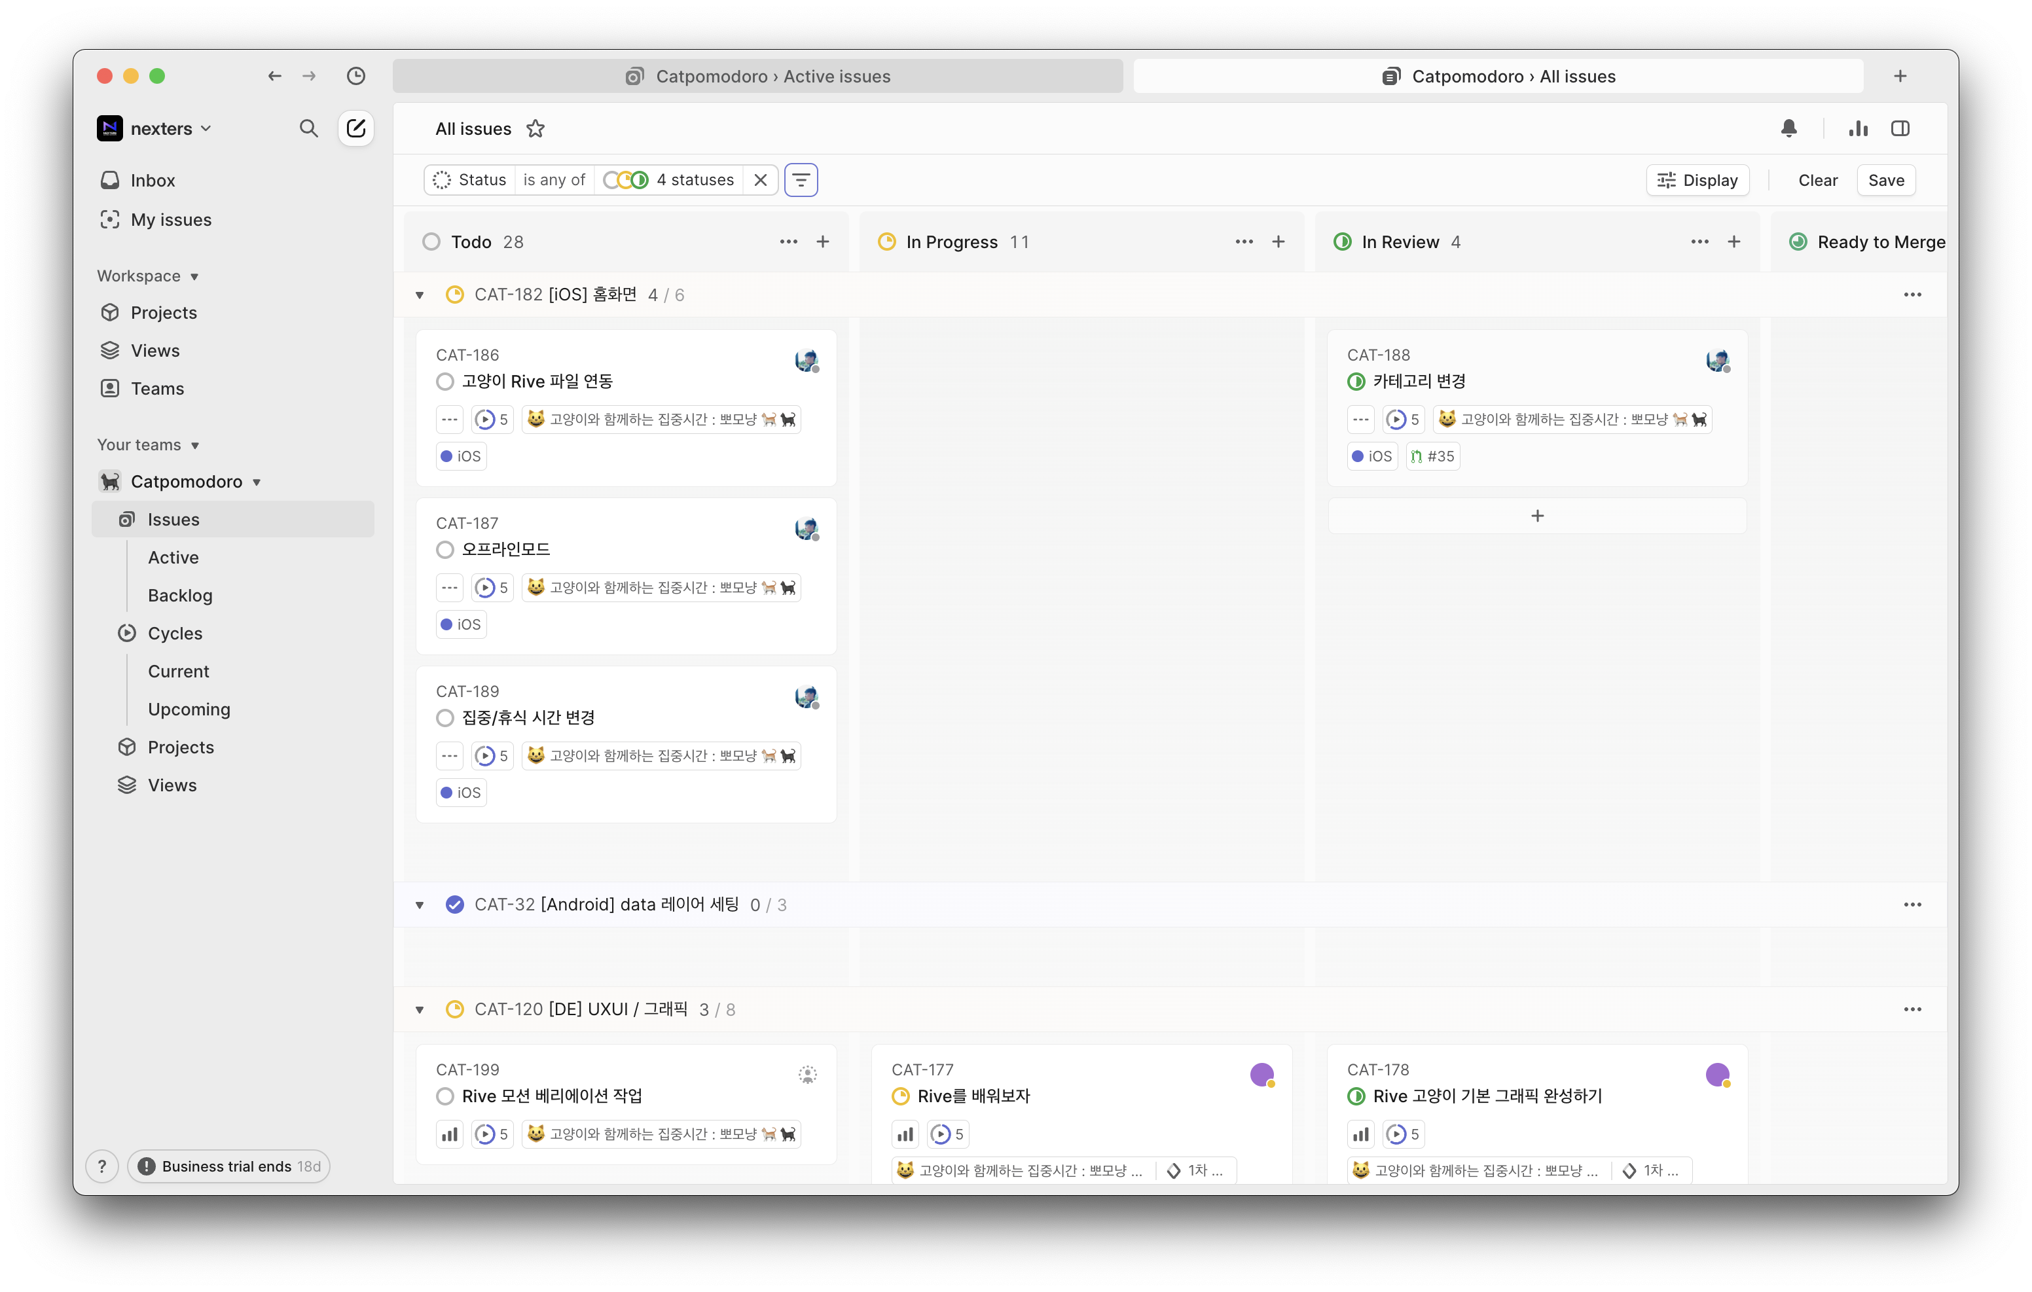Click the Display button
The height and width of the screenshot is (1292, 2032).
(x=1697, y=180)
